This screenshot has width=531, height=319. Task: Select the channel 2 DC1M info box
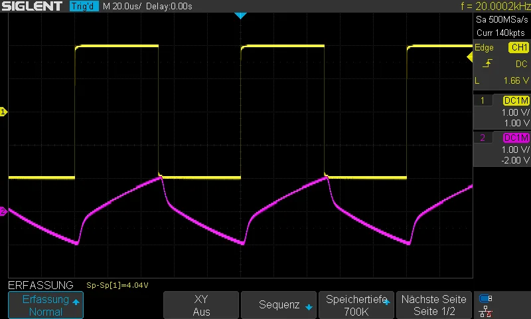502,149
